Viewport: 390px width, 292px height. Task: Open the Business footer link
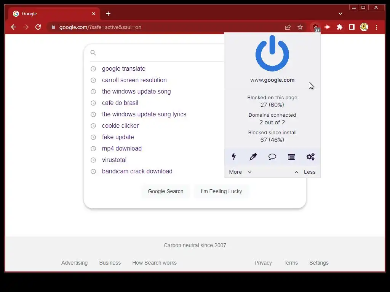(x=110, y=263)
